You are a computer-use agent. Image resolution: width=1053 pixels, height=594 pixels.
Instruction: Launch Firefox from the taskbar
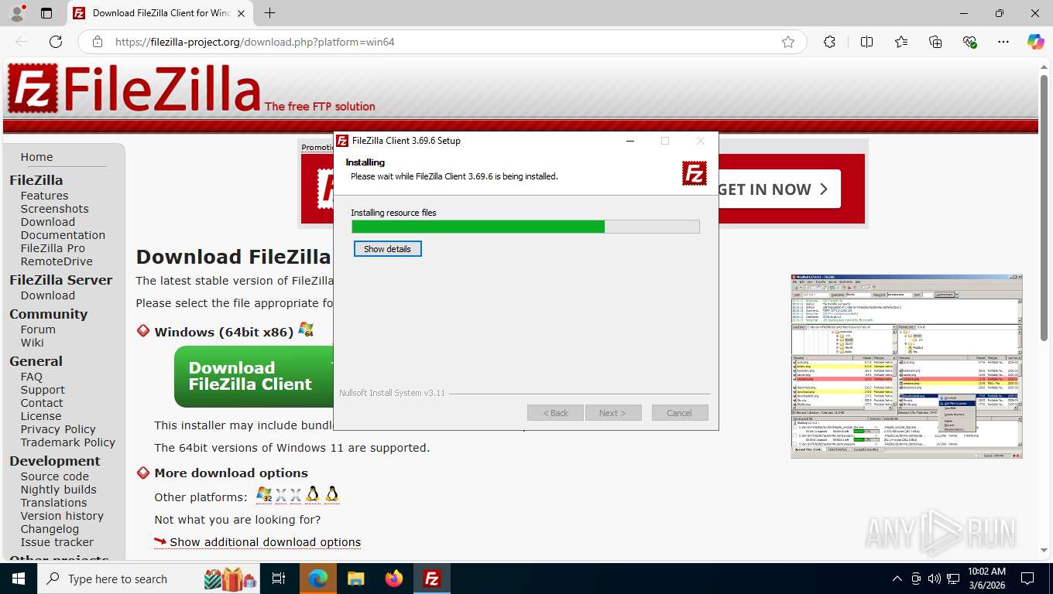[x=394, y=579]
